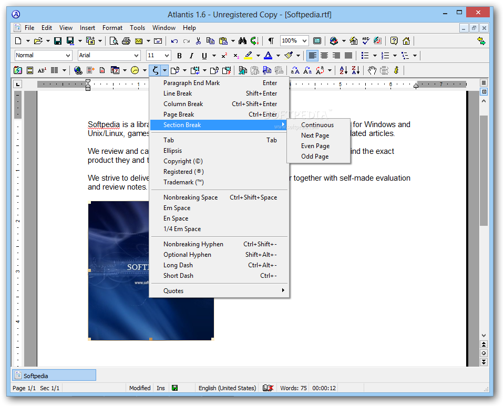Click the font color A swatch
504x407 pixels.
click(x=268, y=56)
